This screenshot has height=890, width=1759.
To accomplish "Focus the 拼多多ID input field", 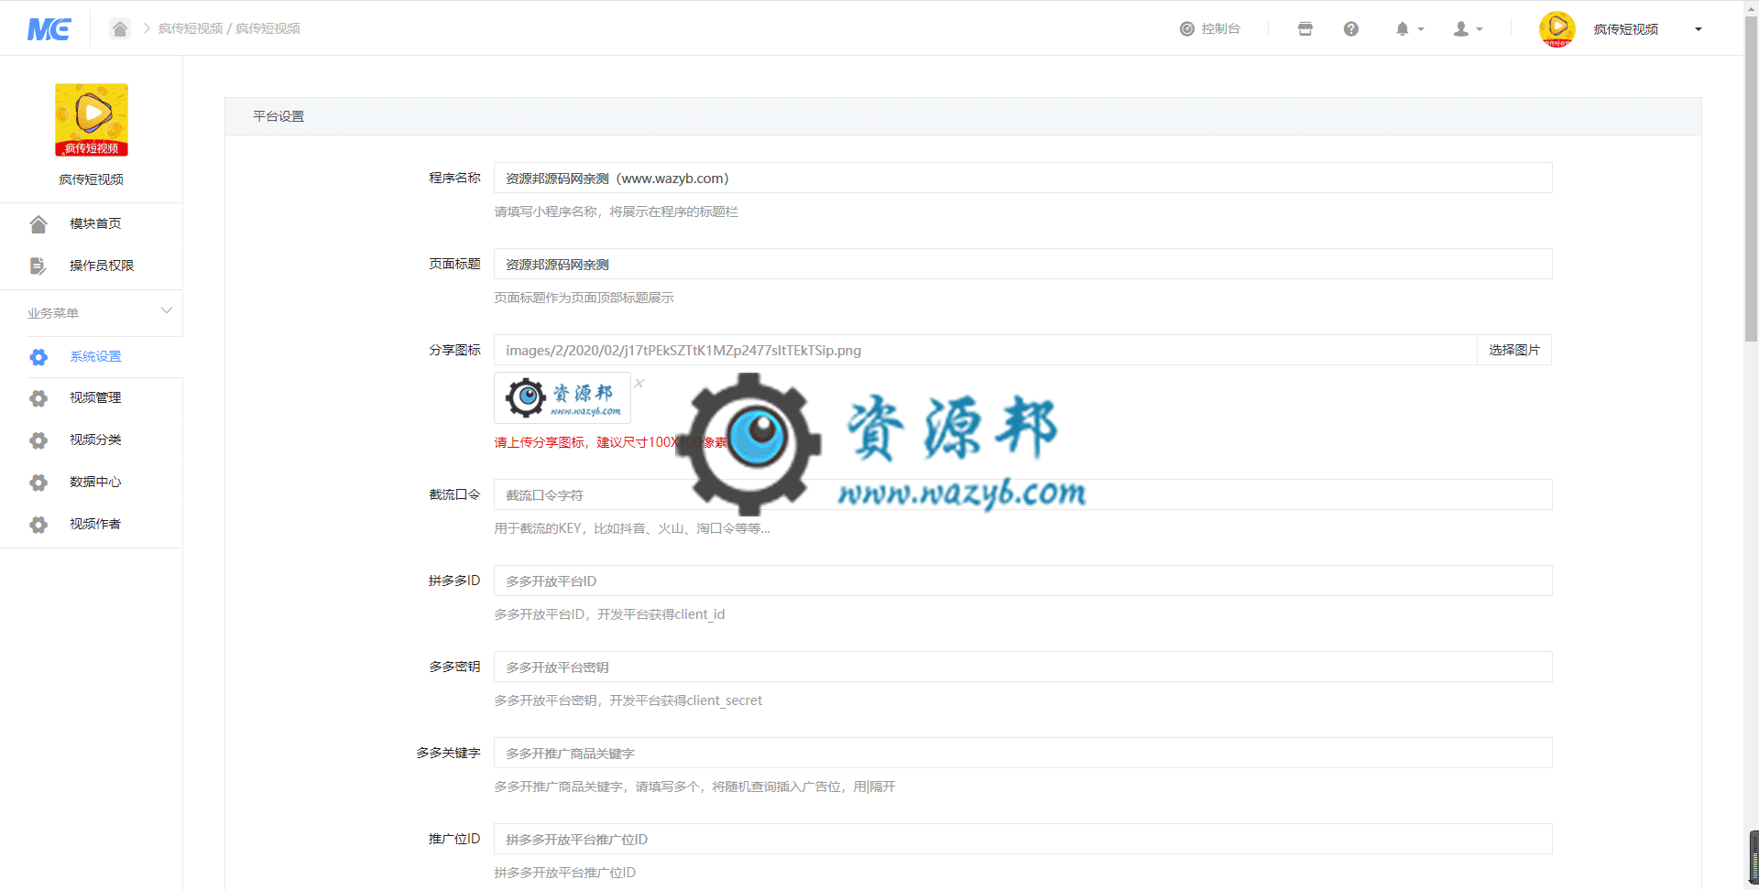I will [x=1022, y=581].
